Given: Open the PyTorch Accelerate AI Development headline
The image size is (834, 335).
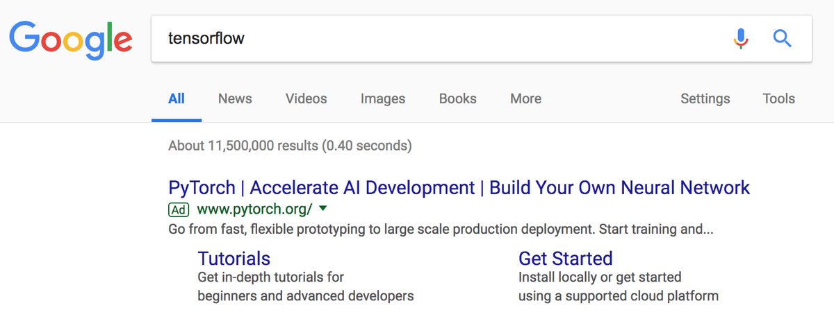Looking at the screenshot, I should [459, 188].
